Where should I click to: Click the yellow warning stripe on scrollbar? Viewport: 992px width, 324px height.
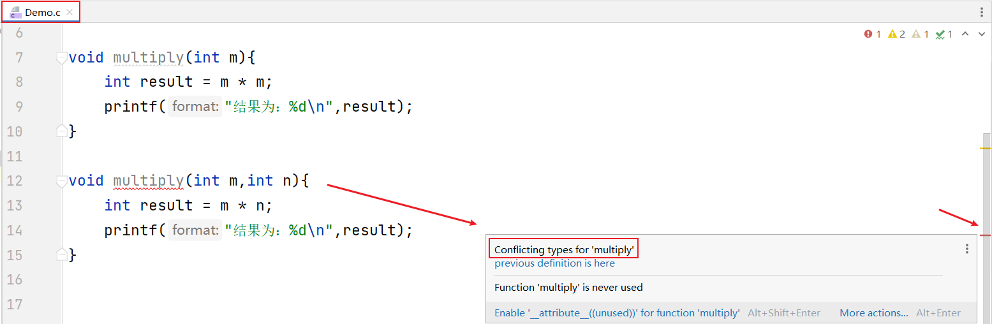pyautogui.click(x=986, y=148)
